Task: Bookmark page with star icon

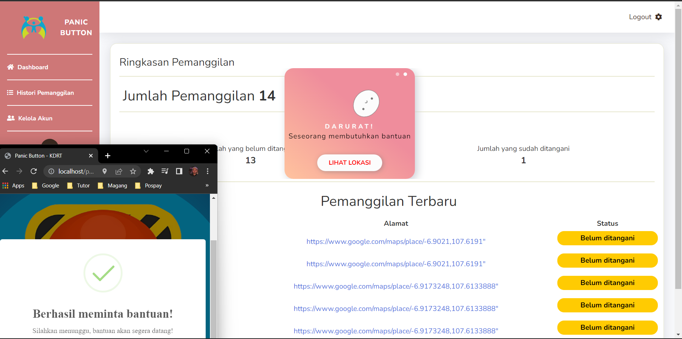Action: [133, 171]
